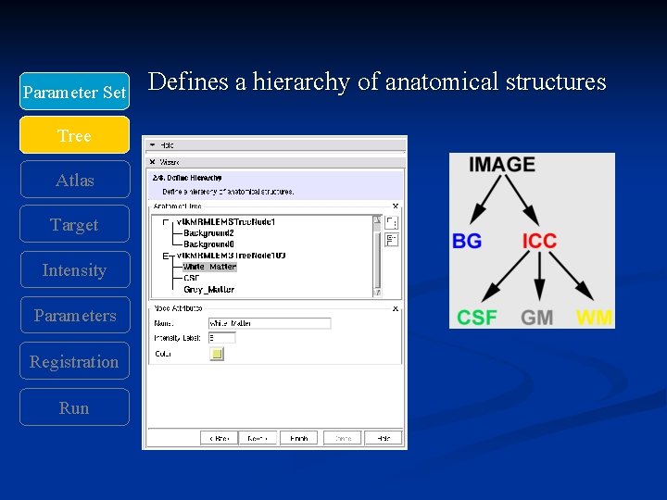667x500 pixels.
Task: Click the blue BG label in the diagram
Action: [467, 241]
